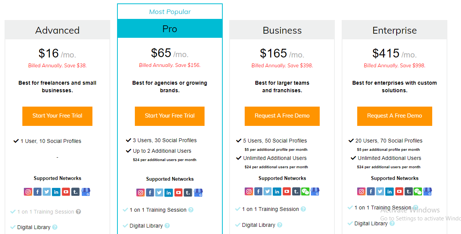461x234 pixels.
Task: Start Your Free Trial for Pro plan
Action: [x=170, y=116]
